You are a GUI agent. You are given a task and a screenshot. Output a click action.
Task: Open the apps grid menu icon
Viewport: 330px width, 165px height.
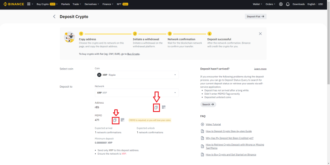pos(29,4)
